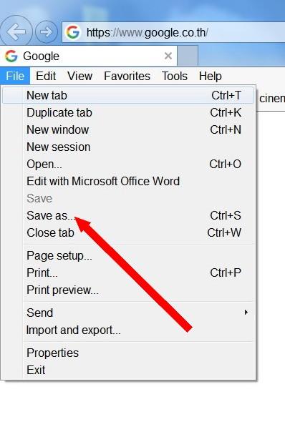Close the Google tab with X
Screen dimensions: 285x447
[168, 56]
